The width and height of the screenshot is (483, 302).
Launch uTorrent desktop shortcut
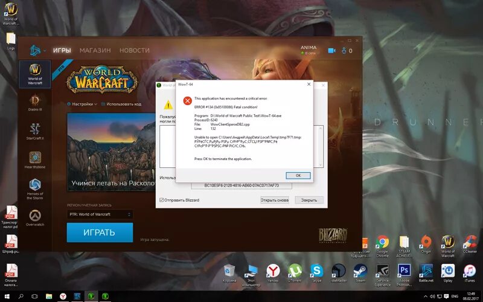coord(295,274)
